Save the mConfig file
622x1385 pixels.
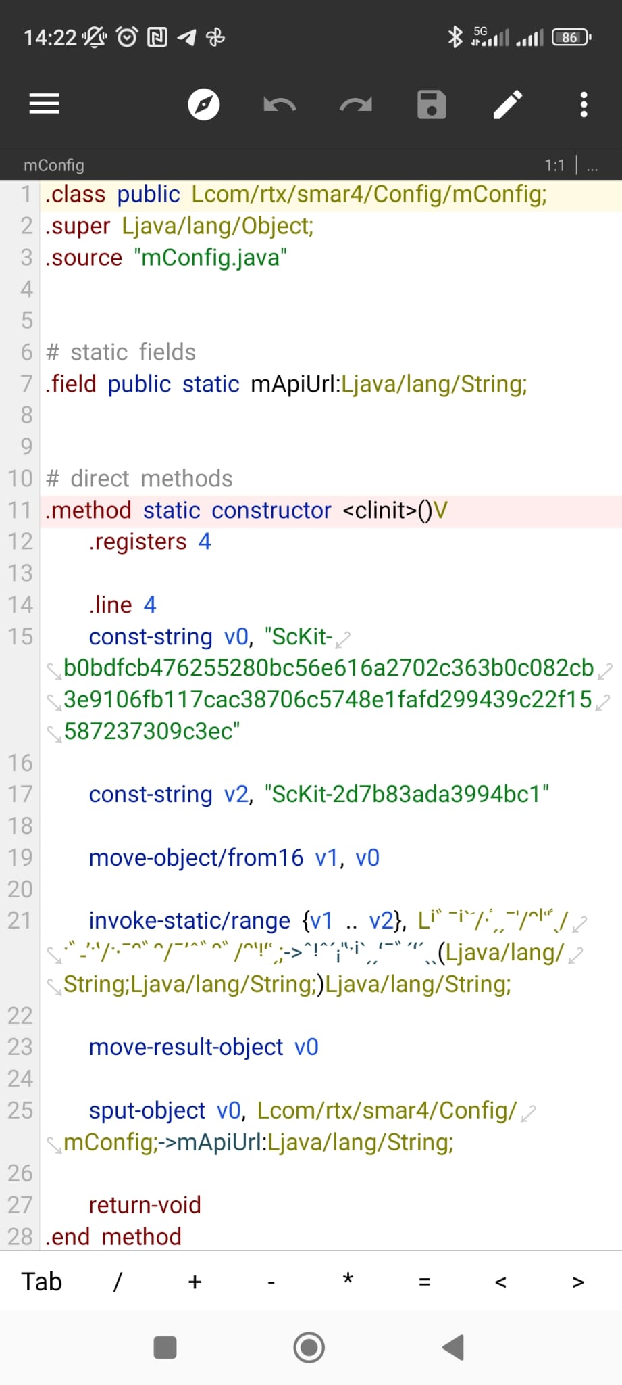[432, 105]
